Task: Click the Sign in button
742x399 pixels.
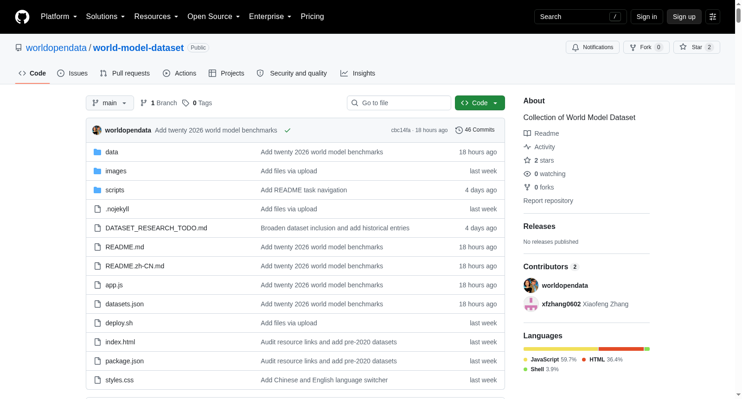Action: coord(647,17)
